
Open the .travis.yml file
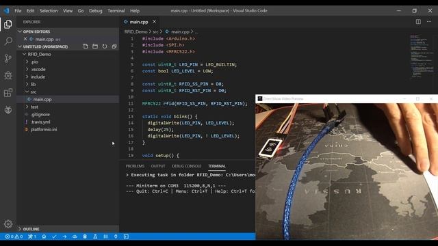[68, 122]
